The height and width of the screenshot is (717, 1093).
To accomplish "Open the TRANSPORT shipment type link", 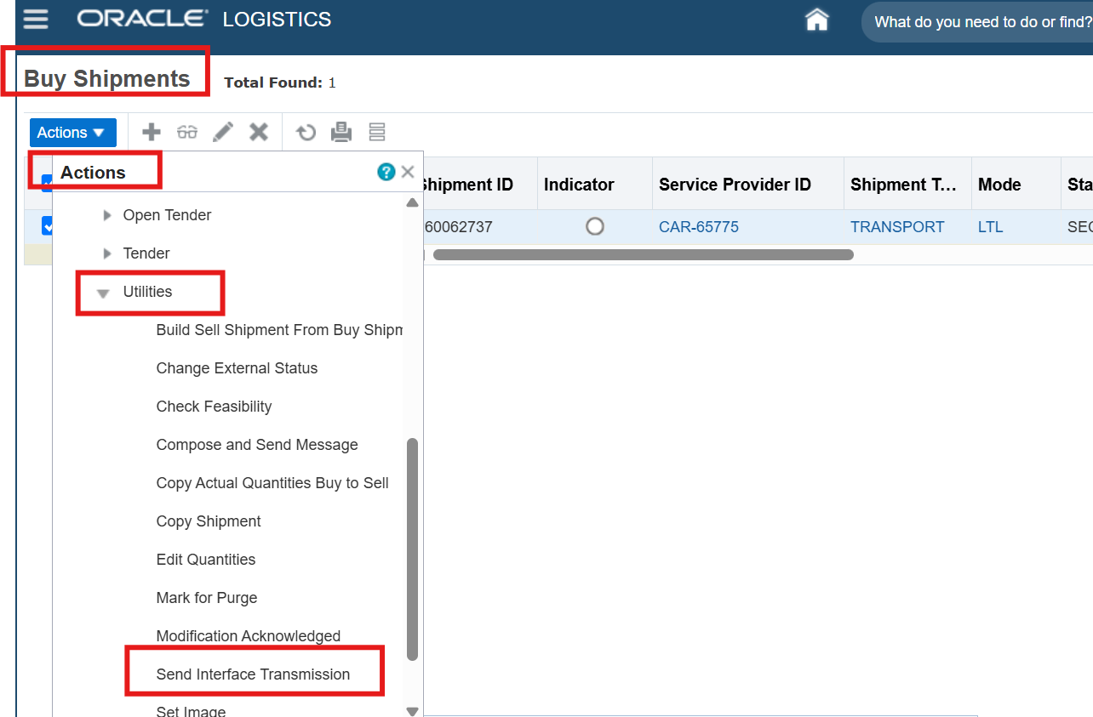I will (x=897, y=227).
